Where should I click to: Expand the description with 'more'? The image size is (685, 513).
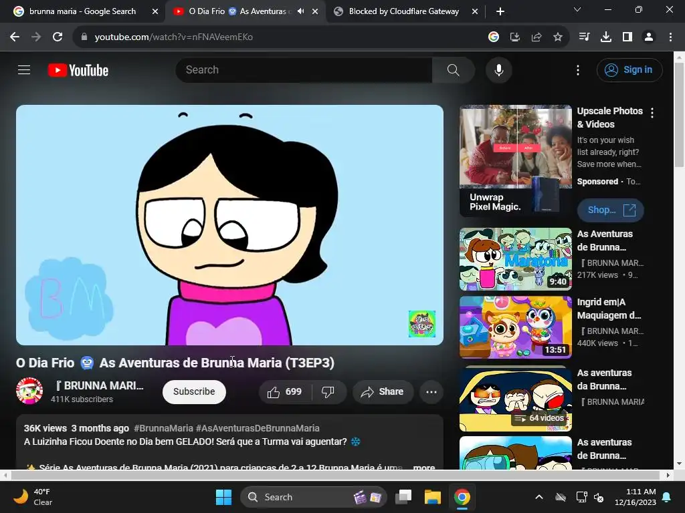tap(423, 467)
